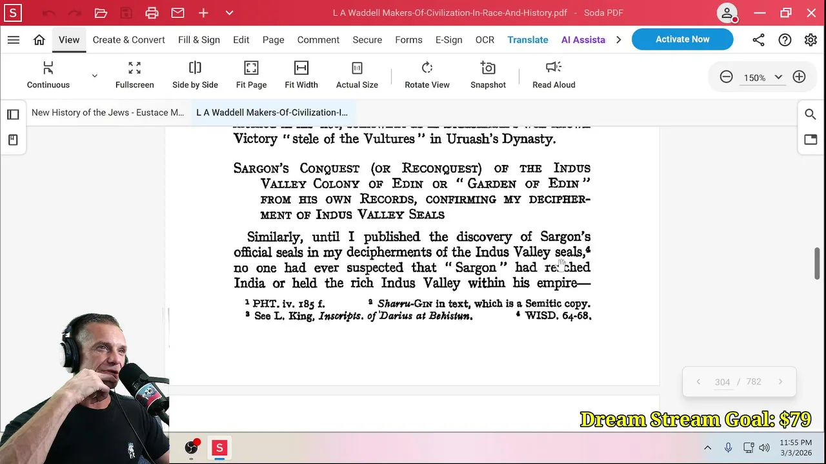Click the vertical scrollbar thumb
The image size is (826, 464).
point(817,263)
